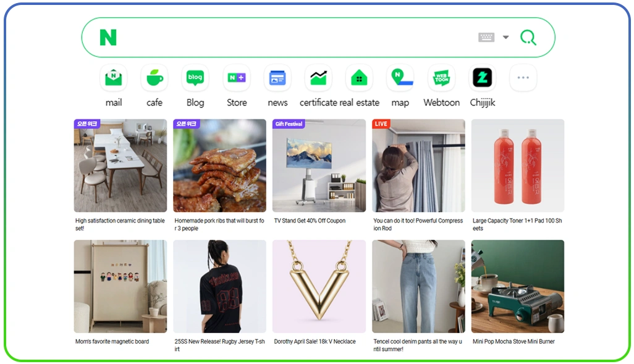
Task: Click the Mini Pop Mocha Stove thumbnail
Action: [518, 287]
